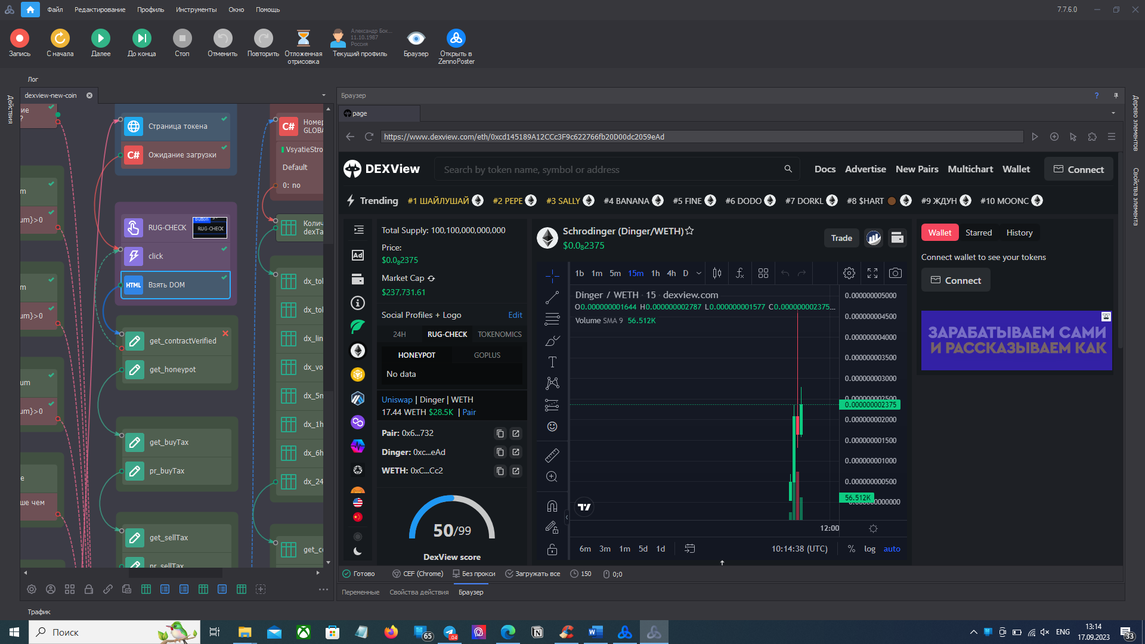
Task: Toggle log scale on chart
Action: click(869, 549)
